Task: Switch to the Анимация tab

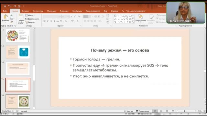Action: pos(64,11)
